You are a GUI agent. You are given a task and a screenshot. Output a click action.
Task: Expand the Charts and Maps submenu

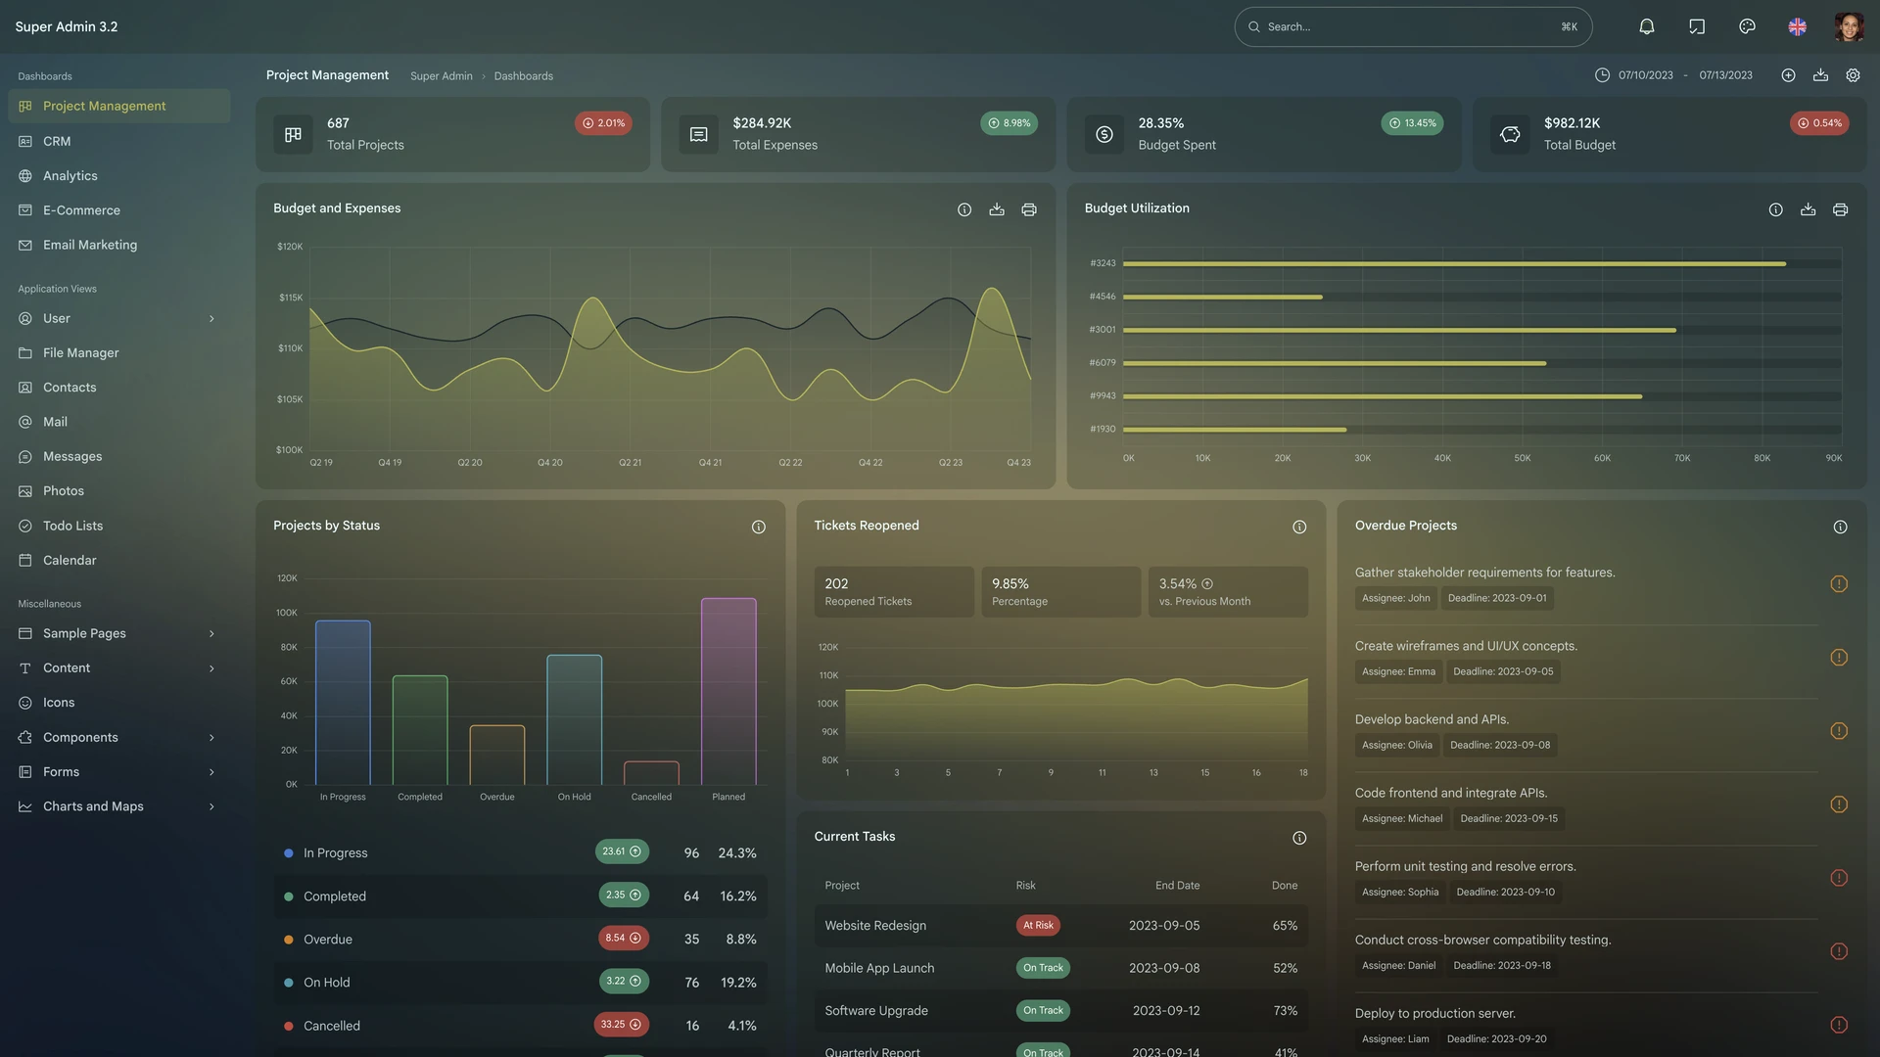[119, 806]
